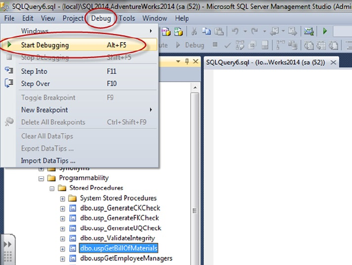
Task: Click the Parse checkmark icon
Action: pyautogui.click(x=228, y=45)
